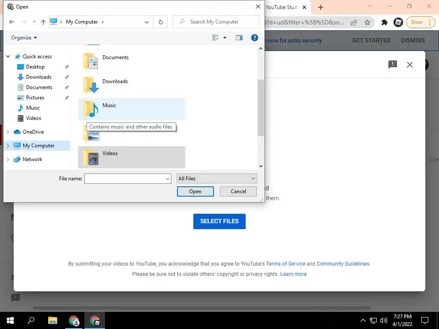Open Downloads in Quick access sidebar

tap(39, 77)
